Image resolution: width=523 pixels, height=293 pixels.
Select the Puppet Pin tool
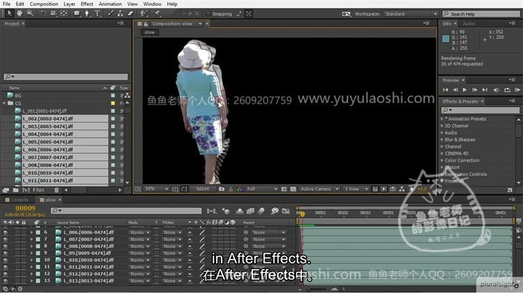157,13
